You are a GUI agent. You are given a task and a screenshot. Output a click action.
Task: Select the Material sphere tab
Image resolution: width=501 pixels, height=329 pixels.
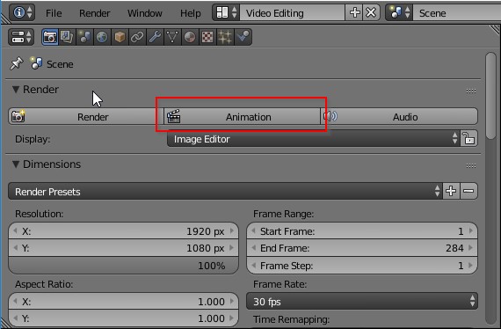[190, 37]
